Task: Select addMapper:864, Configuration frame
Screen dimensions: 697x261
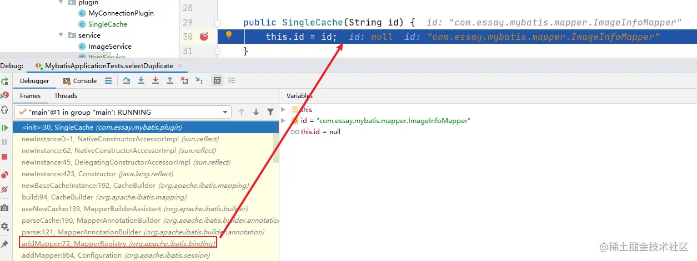Action: coord(146,255)
